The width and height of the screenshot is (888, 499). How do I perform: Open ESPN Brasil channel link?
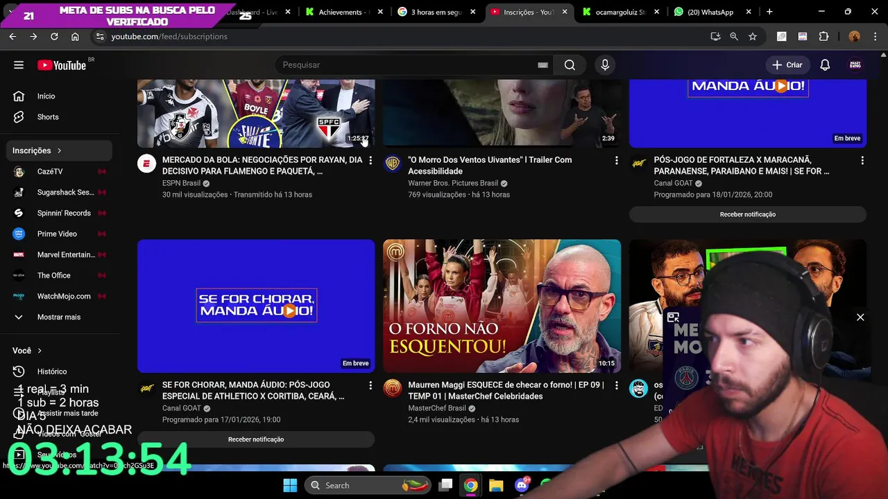pos(181,184)
